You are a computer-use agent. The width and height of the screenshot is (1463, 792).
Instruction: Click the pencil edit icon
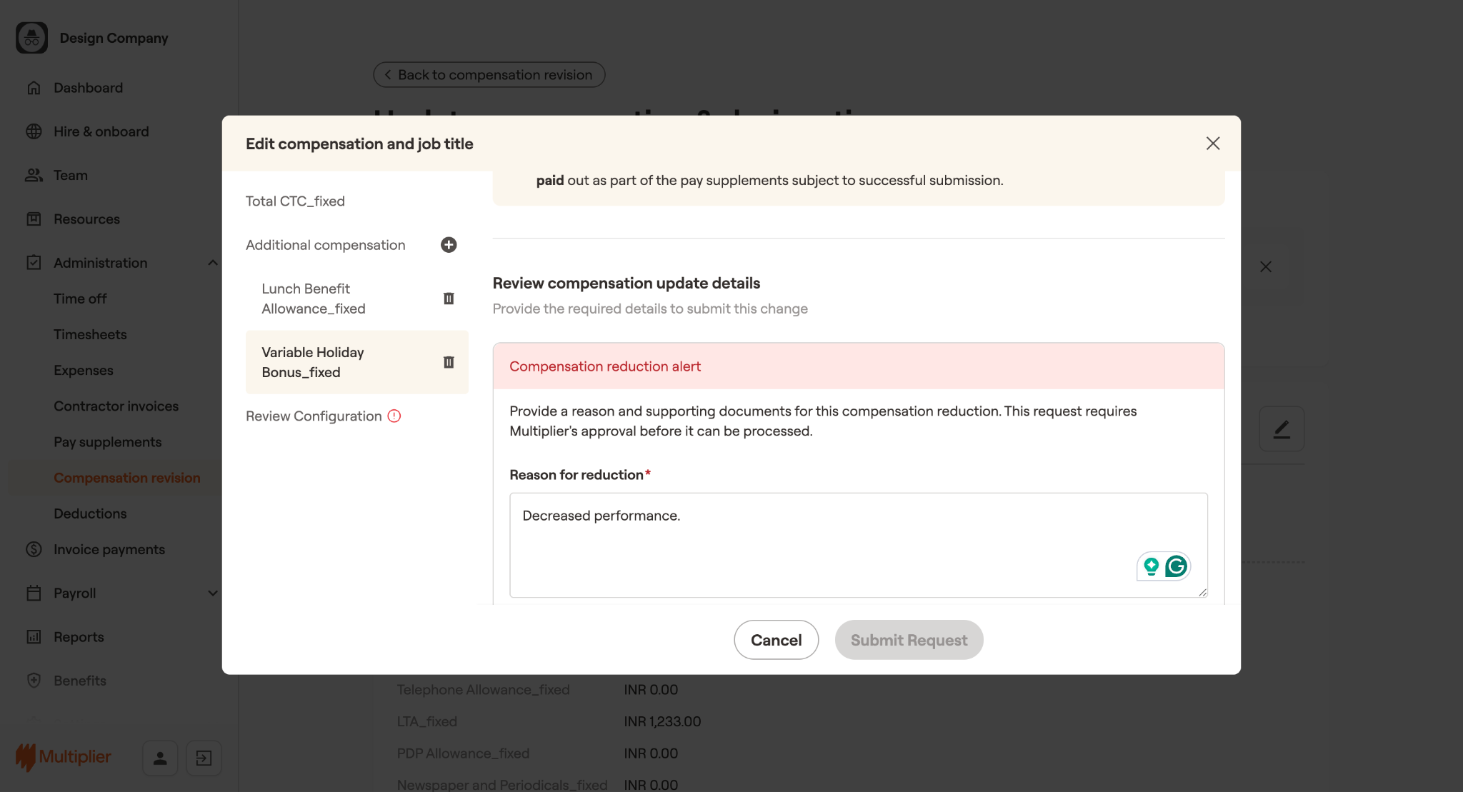(1282, 429)
